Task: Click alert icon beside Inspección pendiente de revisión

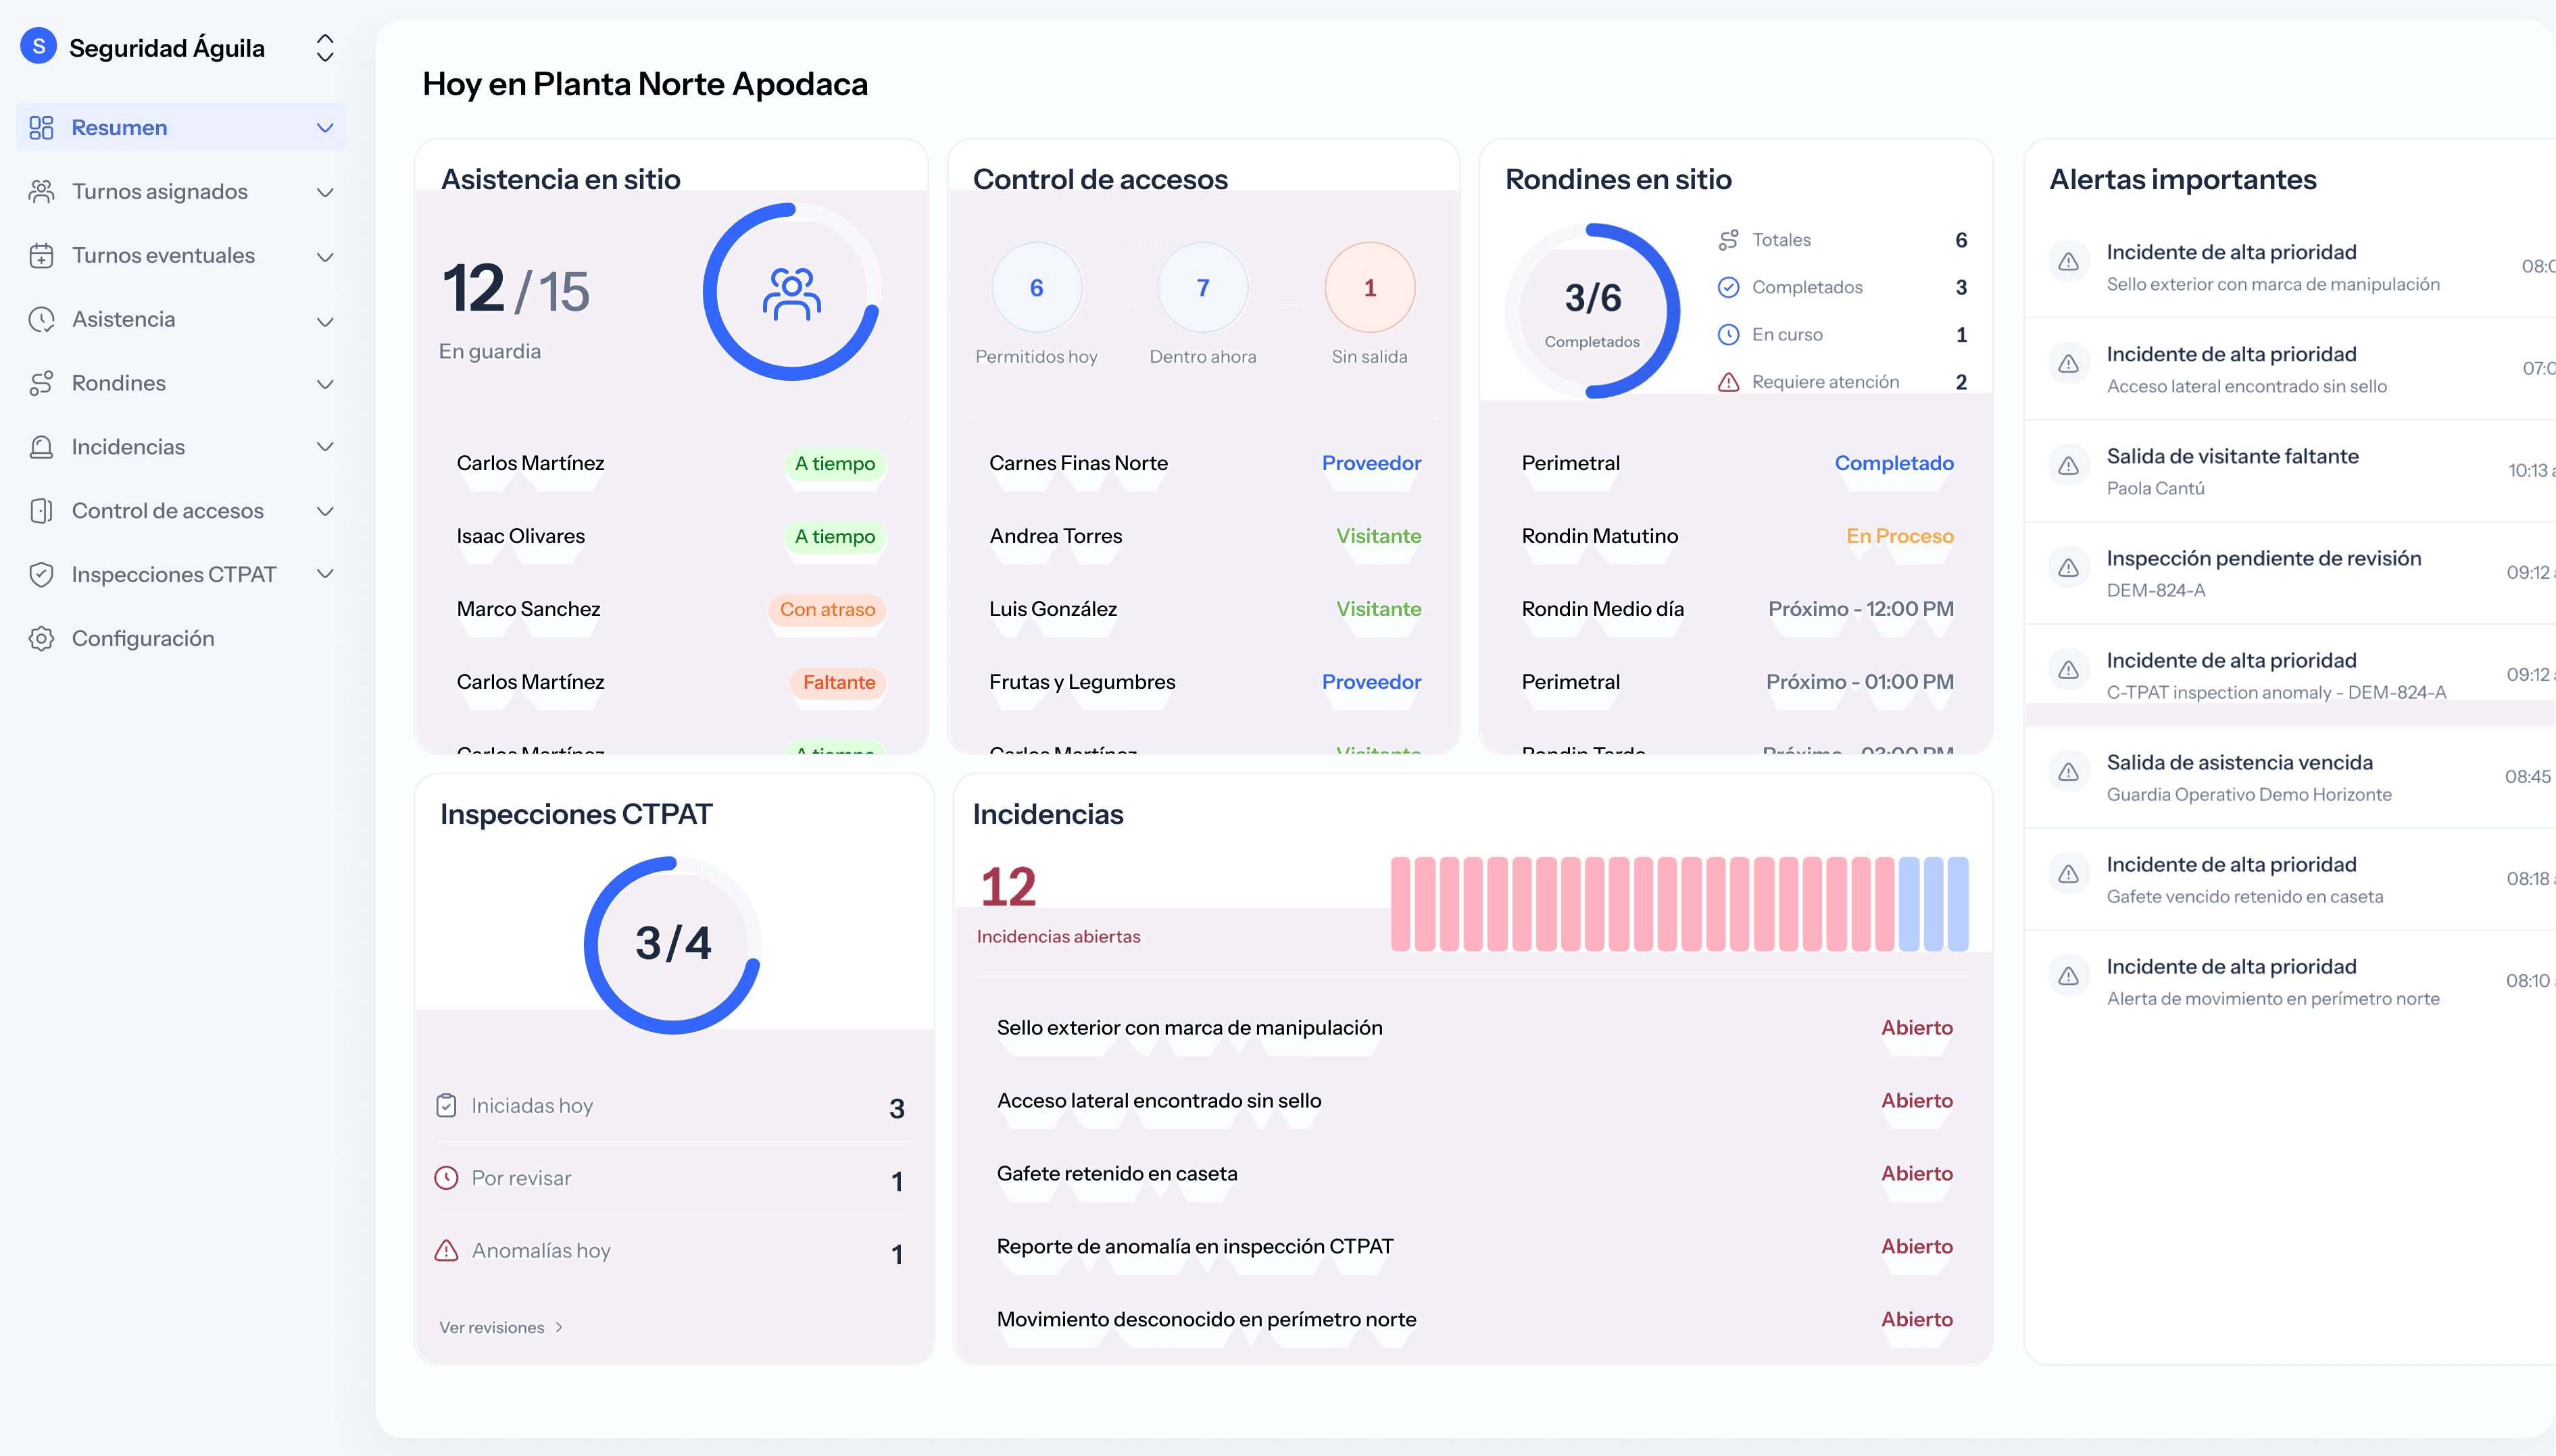Action: coord(2069,568)
